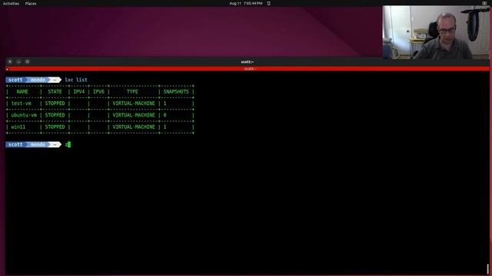492x276 pixels.
Task: Open the system tray icon at top-right
Action: pyautogui.click(x=484, y=3)
